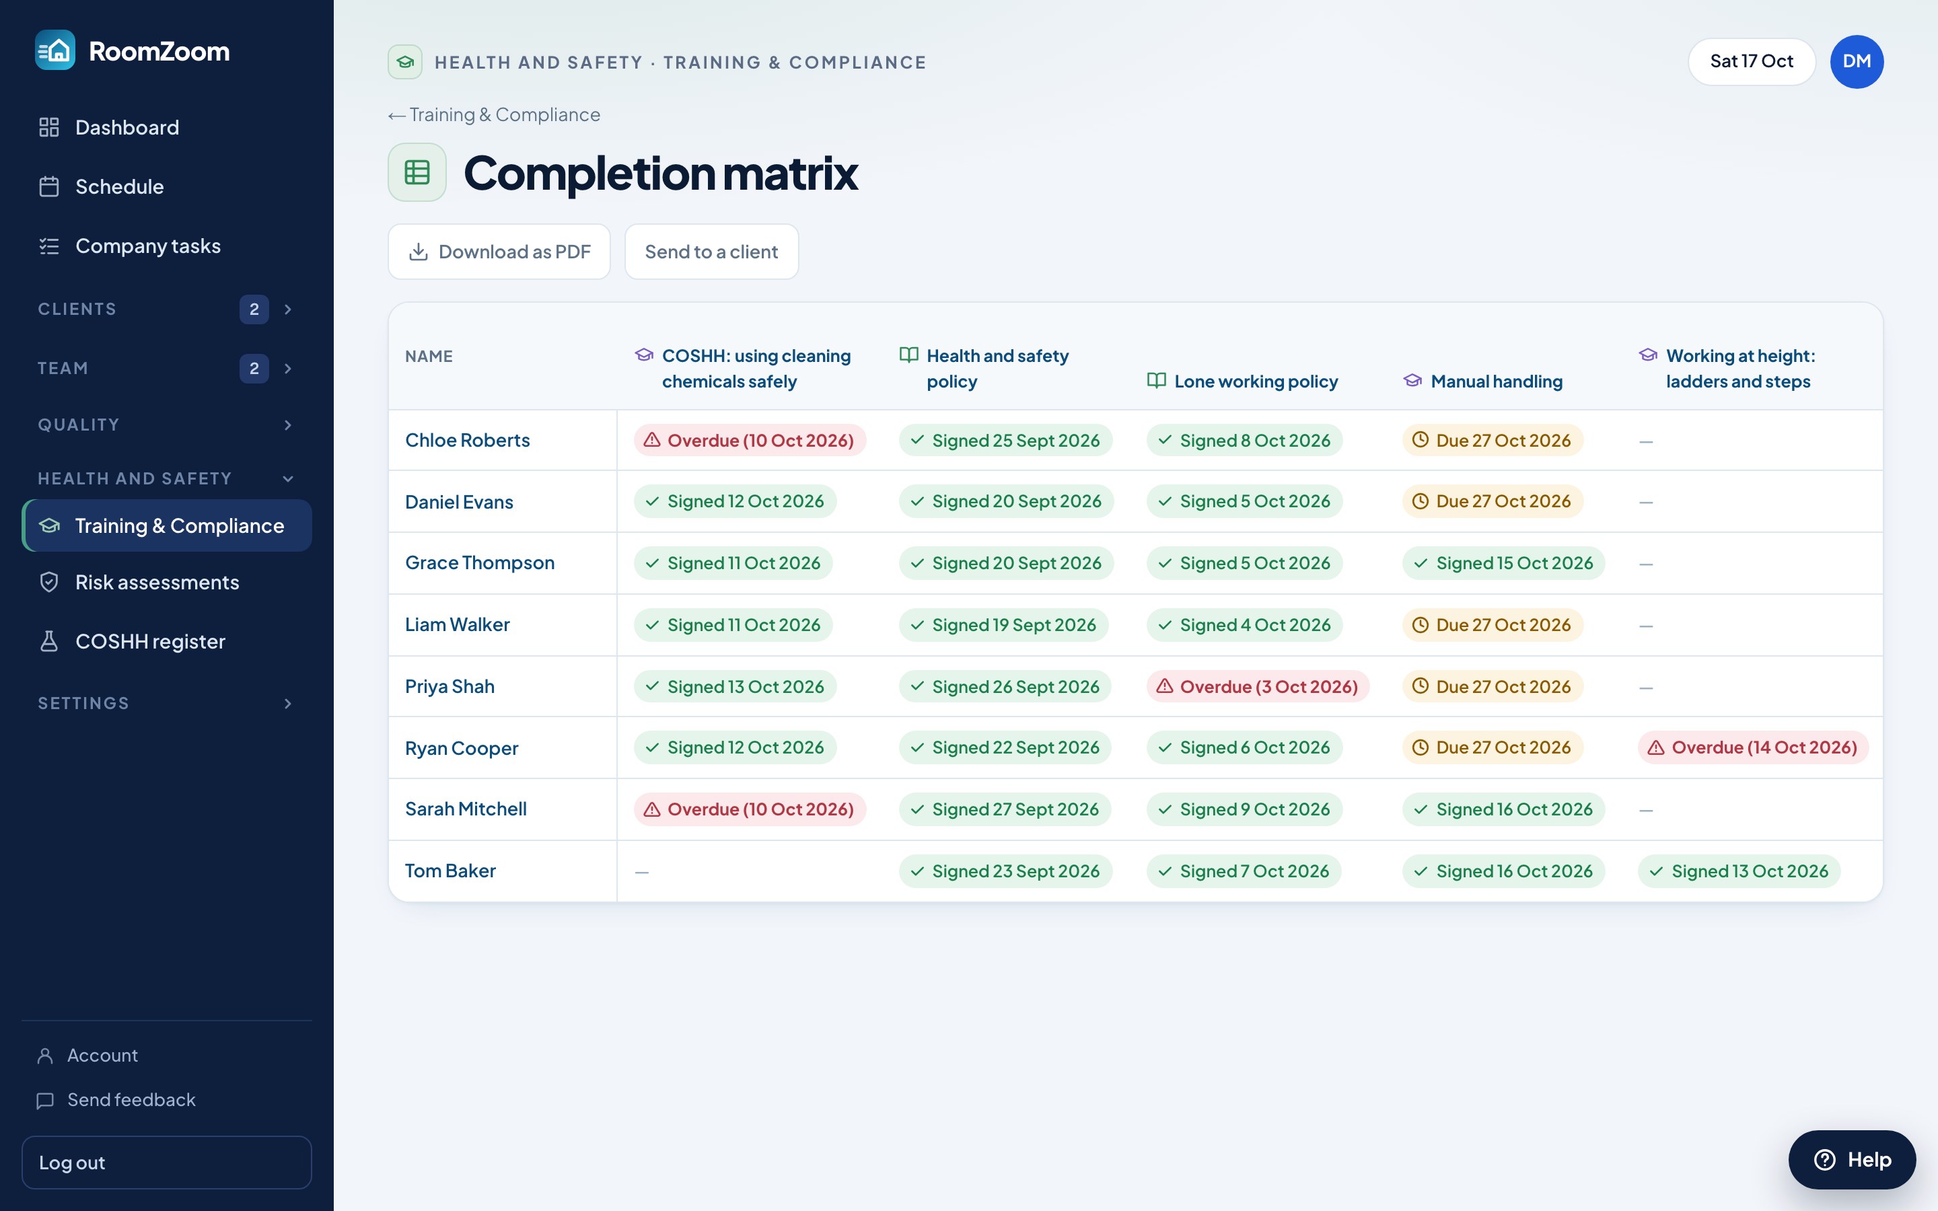The image size is (1938, 1211).
Task: Click Send to a client button
Action: (711, 252)
